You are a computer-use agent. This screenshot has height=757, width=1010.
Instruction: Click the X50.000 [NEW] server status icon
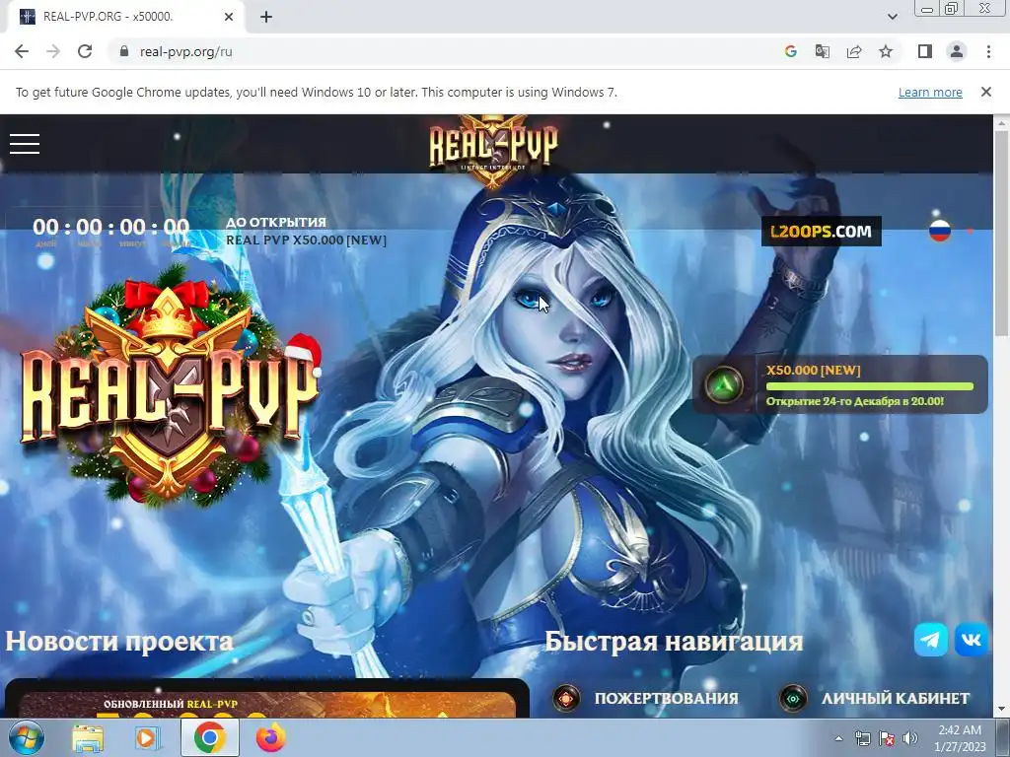724,385
